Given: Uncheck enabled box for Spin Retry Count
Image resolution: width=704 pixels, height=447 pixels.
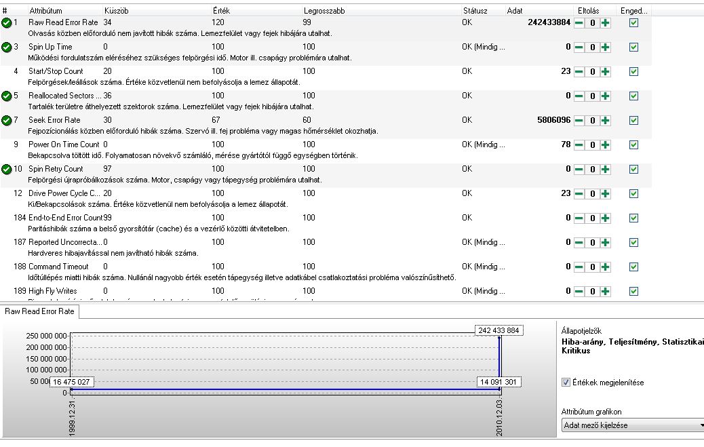Looking at the screenshot, I should 633,169.
